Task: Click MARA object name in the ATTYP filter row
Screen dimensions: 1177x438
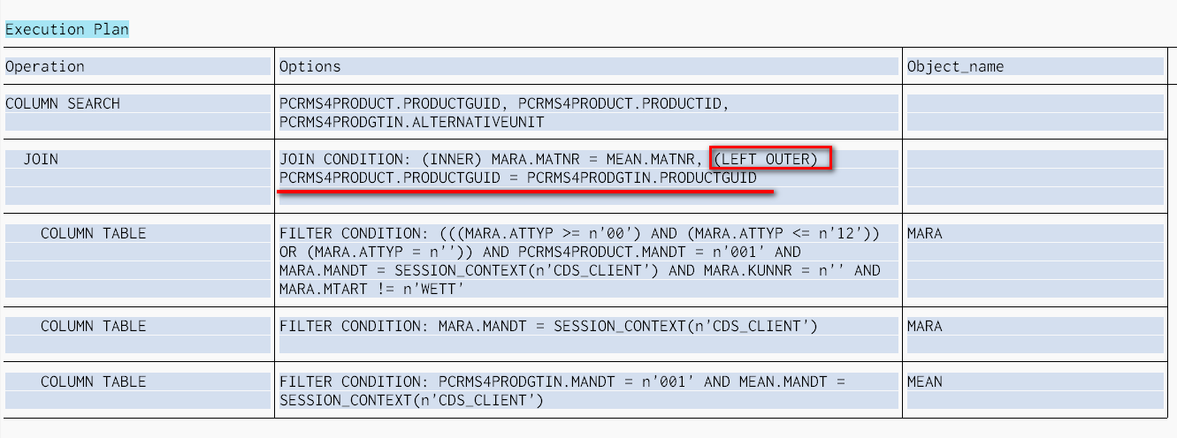Action: pos(925,233)
